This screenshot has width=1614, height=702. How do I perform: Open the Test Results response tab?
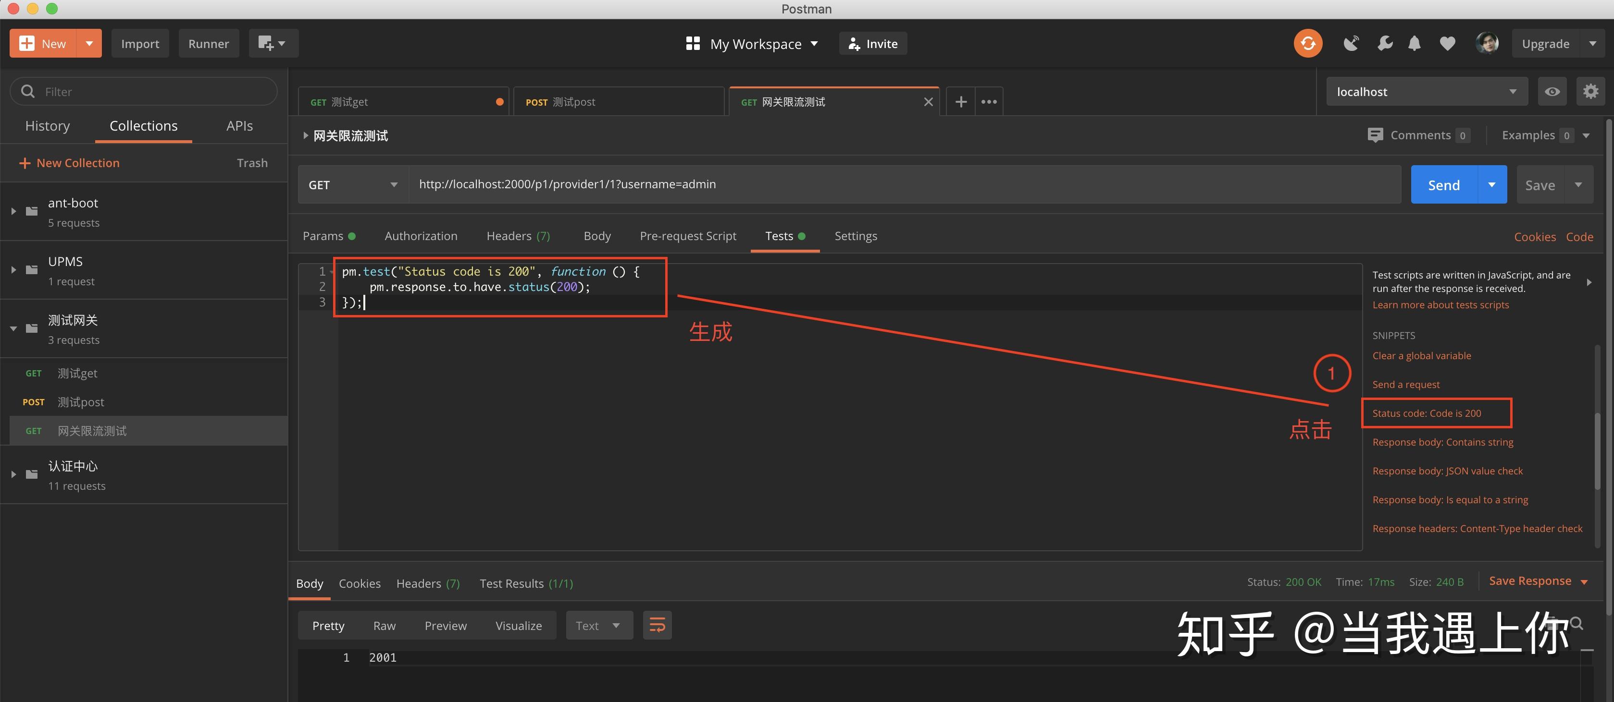[x=526, y=583]
